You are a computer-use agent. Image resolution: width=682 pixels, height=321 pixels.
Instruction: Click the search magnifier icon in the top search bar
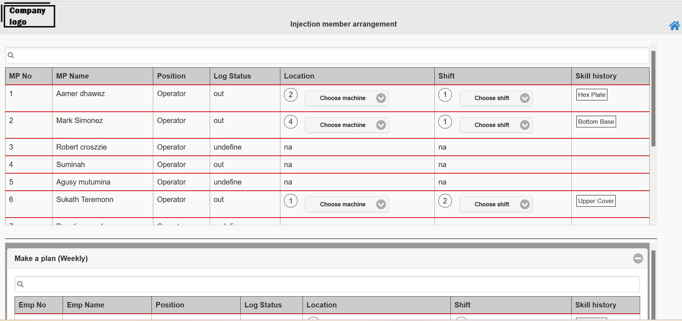pyautogui.click(x=11, y=55)
